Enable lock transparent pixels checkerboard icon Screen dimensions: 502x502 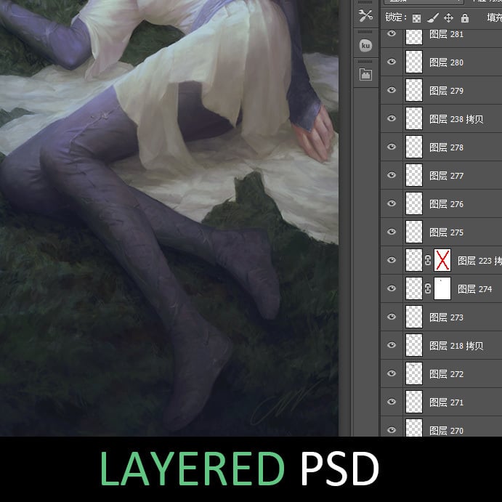tap(416, 18)
